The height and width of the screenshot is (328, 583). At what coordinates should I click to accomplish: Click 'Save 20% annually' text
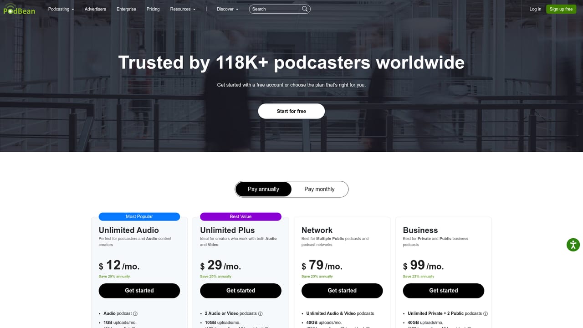[317, 277]
